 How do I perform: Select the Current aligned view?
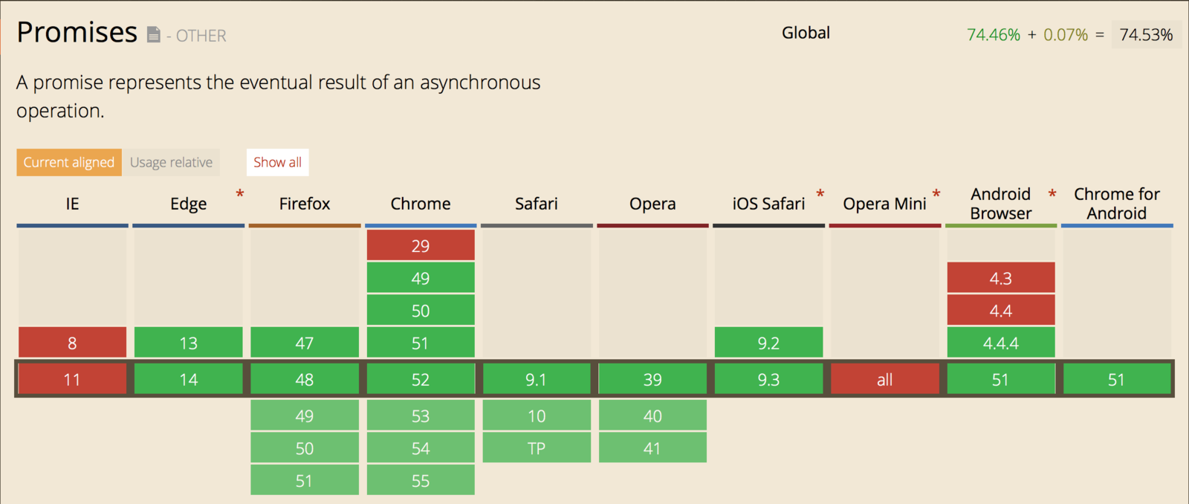[69, 162]
